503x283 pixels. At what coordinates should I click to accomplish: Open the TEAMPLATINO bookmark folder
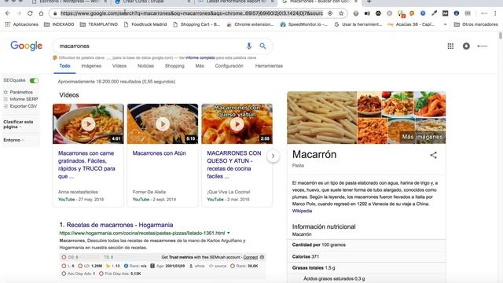click(x=99, y=24)
